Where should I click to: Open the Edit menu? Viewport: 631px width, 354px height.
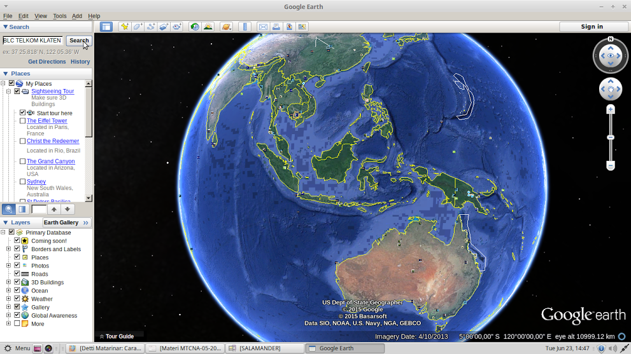(x=24, y=16)
